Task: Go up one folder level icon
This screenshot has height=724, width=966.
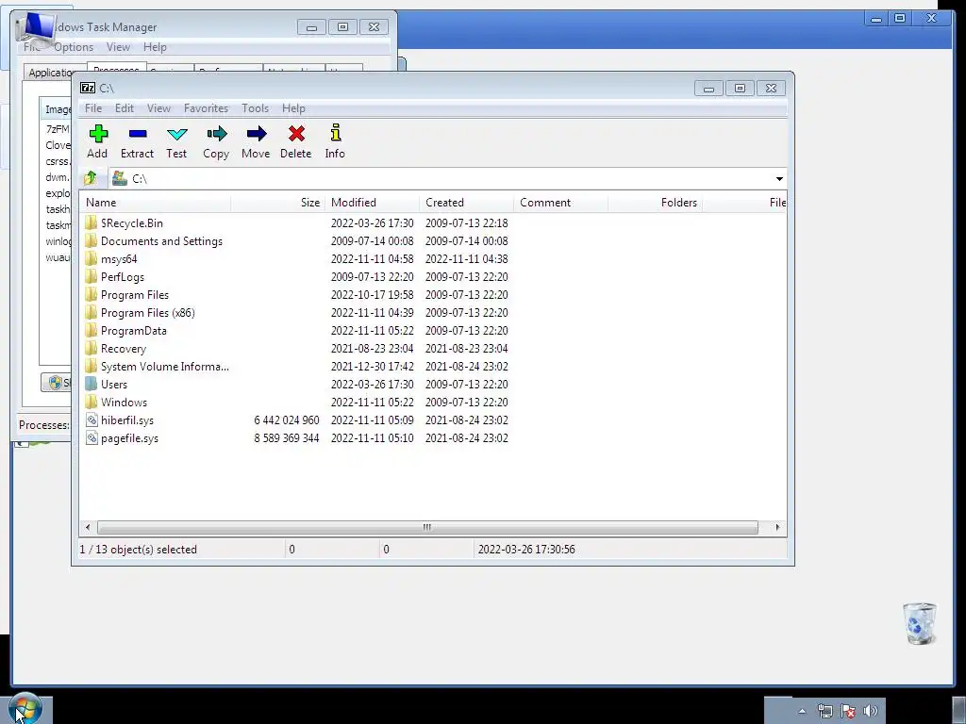Action: (x=91, y=178)
